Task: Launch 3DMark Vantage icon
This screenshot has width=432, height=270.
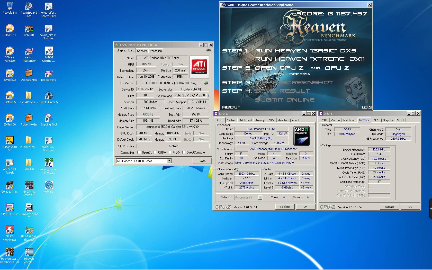Action: pyautogui.click(x=10, y=54)
